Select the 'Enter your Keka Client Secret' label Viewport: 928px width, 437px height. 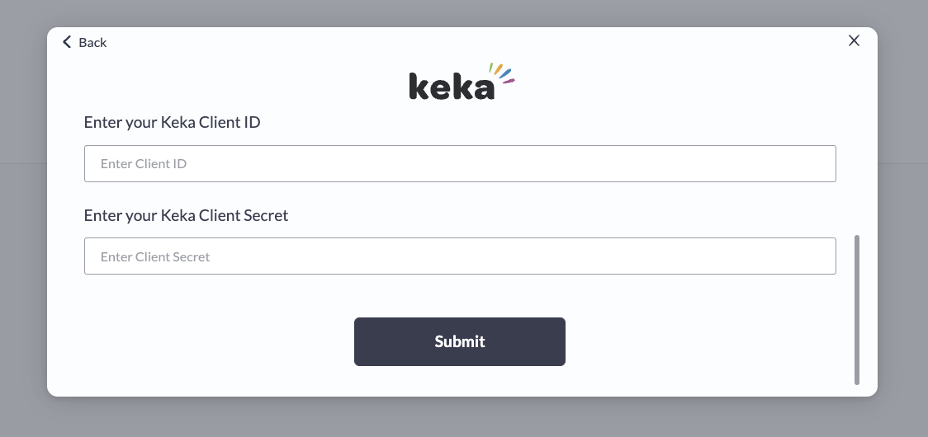coord(186,215)
